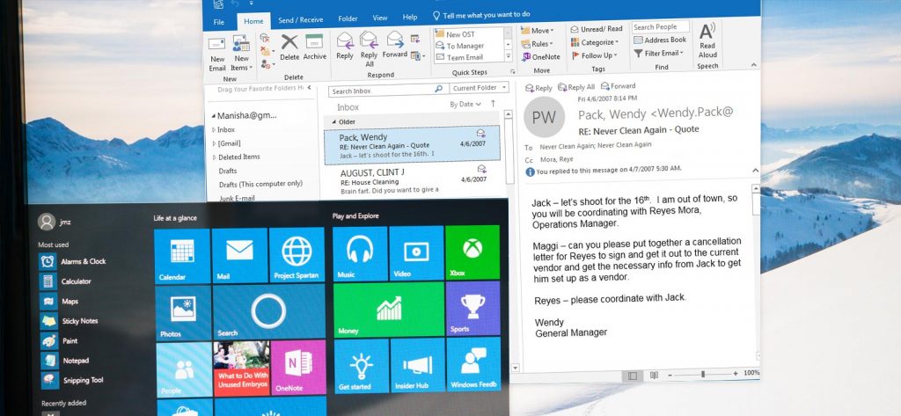Click Reply All in the ribbon
This screenshot has height=416, width=901.
coord(369,48)
